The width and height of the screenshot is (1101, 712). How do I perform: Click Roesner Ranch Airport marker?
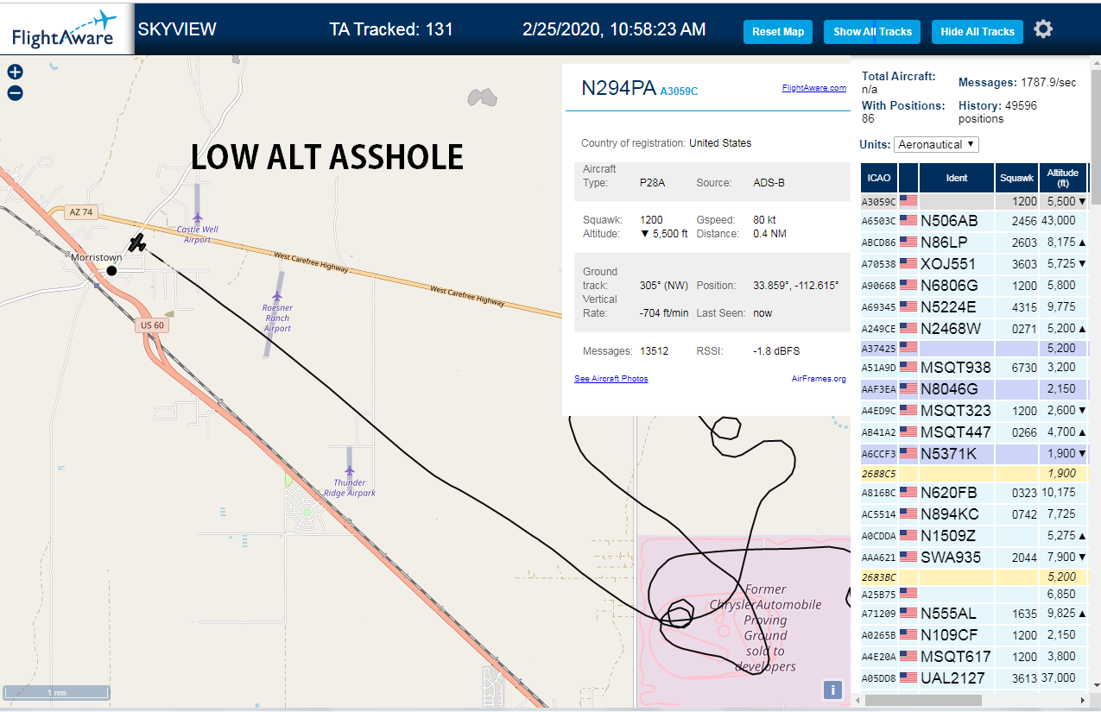tap(278, 298)
